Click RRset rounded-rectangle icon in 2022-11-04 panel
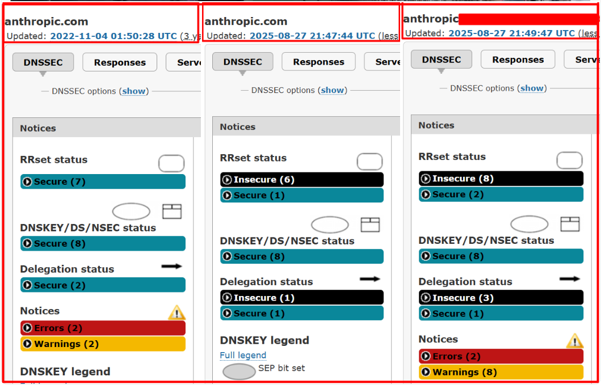This screenshot has height=385, width=601. 171,163
